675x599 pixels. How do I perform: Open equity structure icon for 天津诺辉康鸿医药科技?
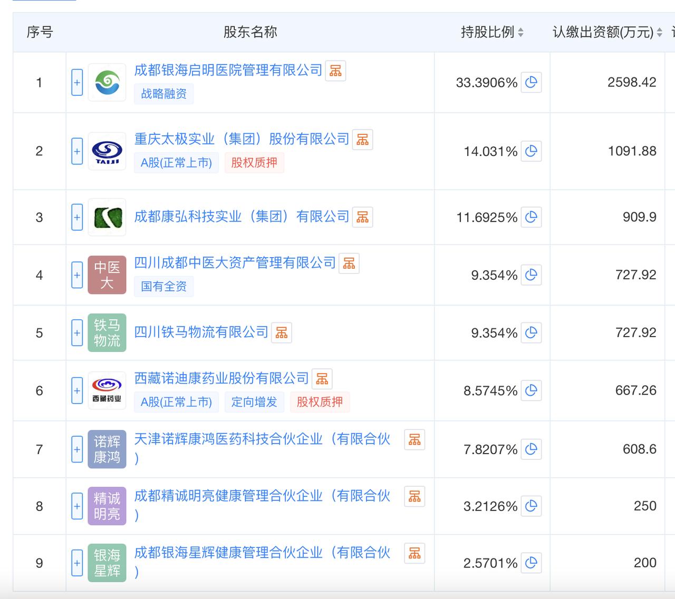(x=414, y=440)
